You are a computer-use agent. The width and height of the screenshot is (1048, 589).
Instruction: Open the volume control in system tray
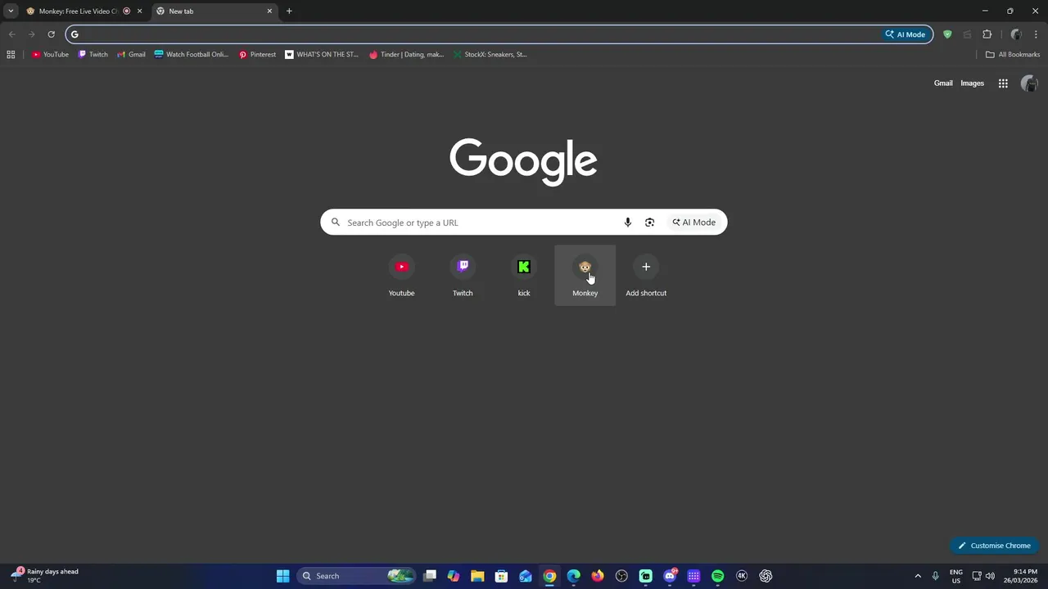(x=990, y=576)
